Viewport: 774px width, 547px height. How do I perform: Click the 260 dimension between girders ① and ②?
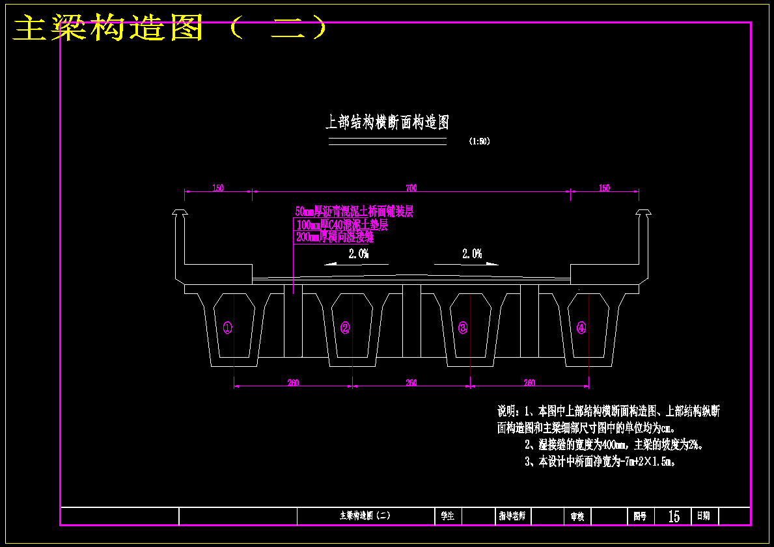(x=293, y=382)
